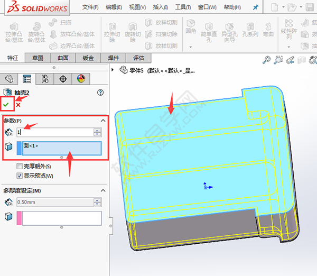The height and width of the screenshot is (276, 317).
Task: Open the ConfigurationManager tab icon
Action: (x=45, y=79)
